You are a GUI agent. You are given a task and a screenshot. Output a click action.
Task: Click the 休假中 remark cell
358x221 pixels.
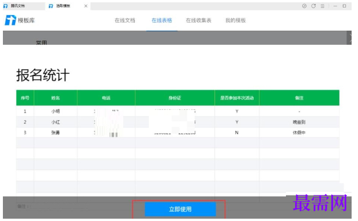coord(299,133)
